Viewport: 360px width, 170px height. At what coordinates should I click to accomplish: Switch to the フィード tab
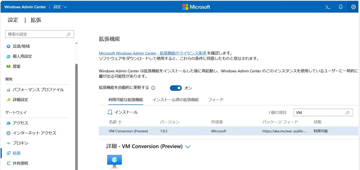(x=216, y=100)
